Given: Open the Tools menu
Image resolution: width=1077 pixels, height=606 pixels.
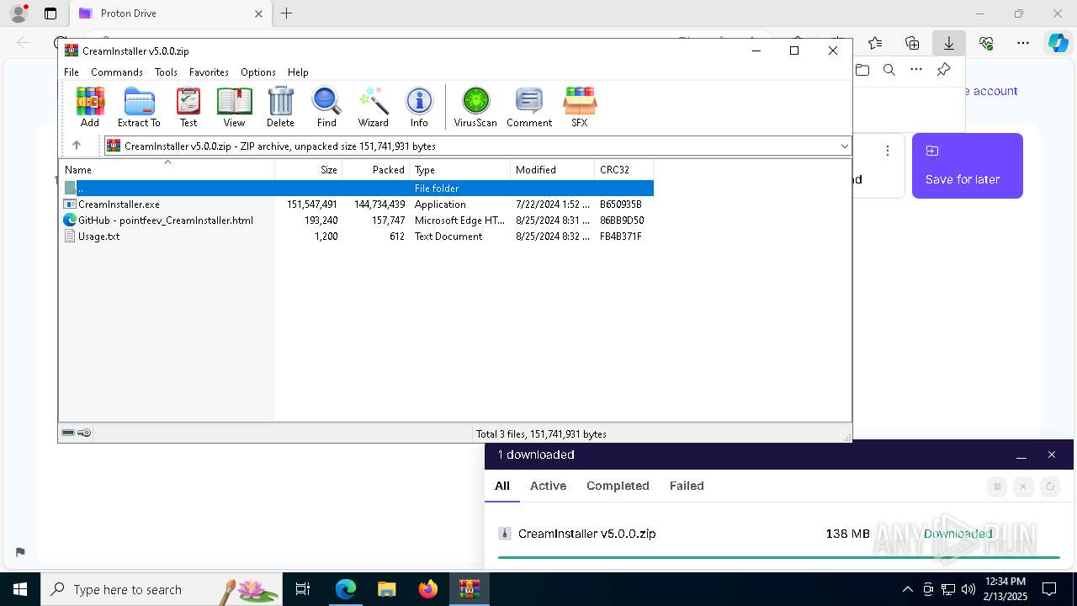Looking at the screenshot, I should [166, 72].
